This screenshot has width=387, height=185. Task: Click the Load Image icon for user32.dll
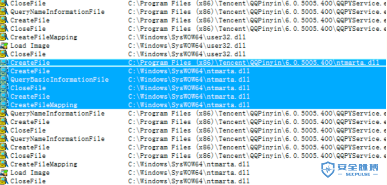(4, 46)
